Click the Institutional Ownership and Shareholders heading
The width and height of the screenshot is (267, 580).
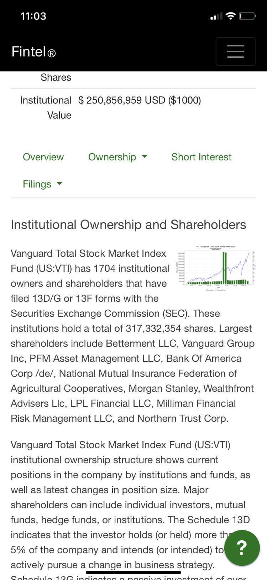coord(129,225)
